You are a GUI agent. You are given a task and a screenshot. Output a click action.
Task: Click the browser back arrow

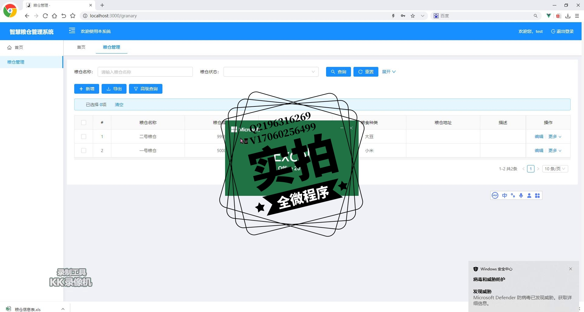(x=27, y=16)
